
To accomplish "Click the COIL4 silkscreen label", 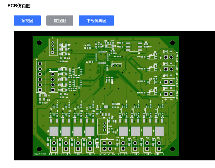I will tap(90, 154).
